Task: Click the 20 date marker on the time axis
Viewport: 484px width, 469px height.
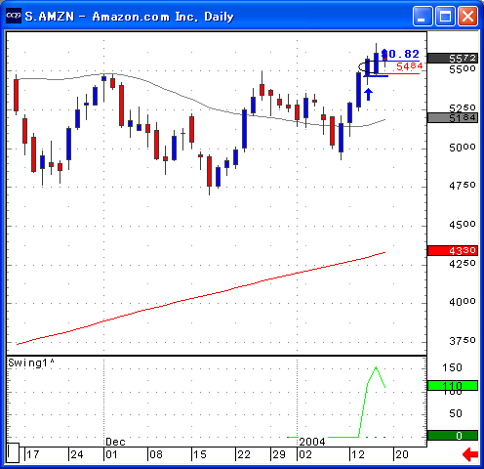Action: [x=402, y=454]
